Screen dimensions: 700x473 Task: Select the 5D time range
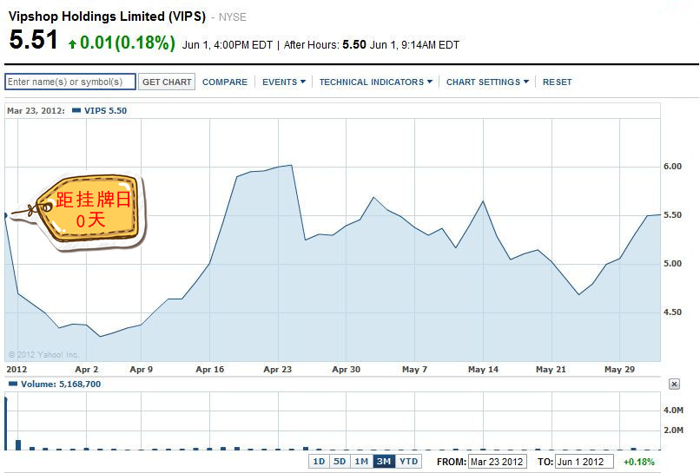(x=340, y=462)
